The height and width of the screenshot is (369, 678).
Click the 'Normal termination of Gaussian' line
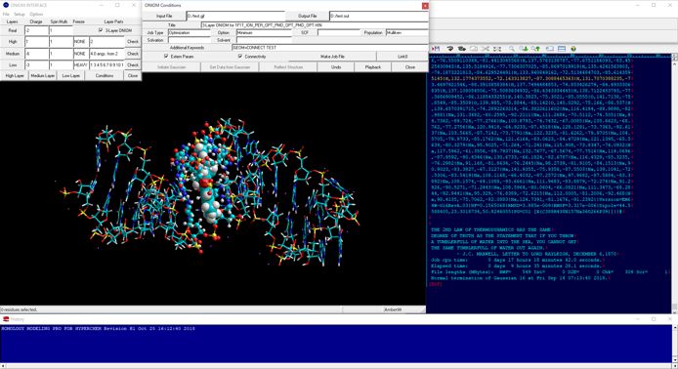(x=520, y=278)
